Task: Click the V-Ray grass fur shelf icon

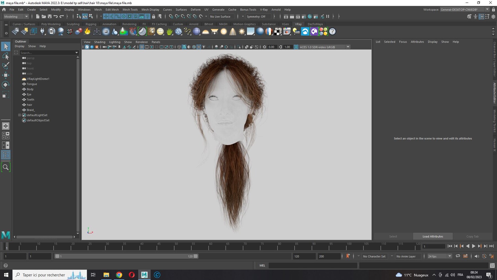Action: [x=169, y=32]
